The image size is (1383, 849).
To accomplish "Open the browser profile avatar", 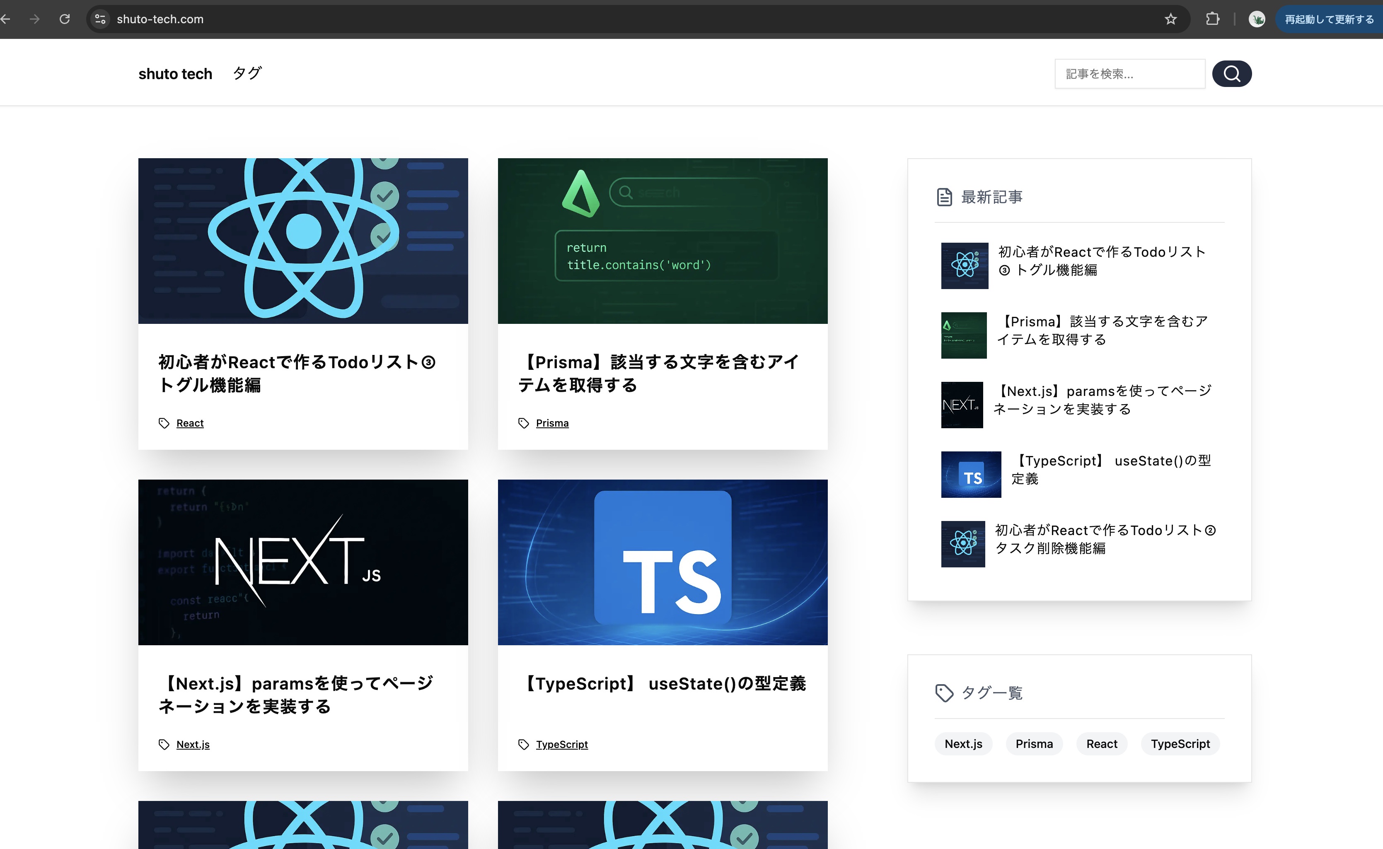I will pos(1257,19).
